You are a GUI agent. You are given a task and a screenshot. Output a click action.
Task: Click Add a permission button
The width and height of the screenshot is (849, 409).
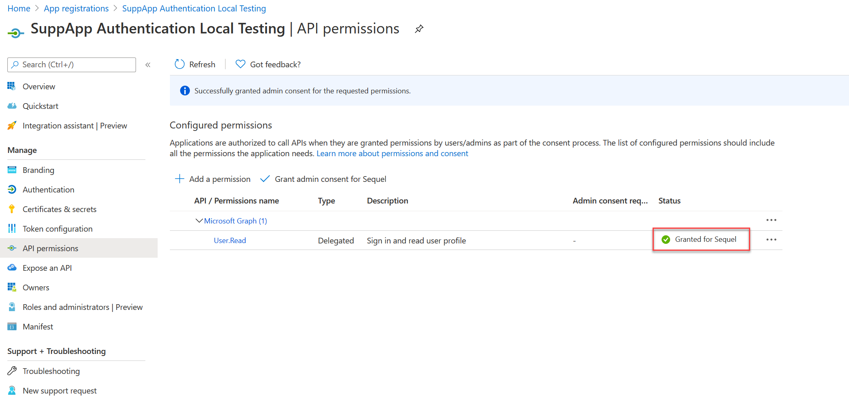213,179
